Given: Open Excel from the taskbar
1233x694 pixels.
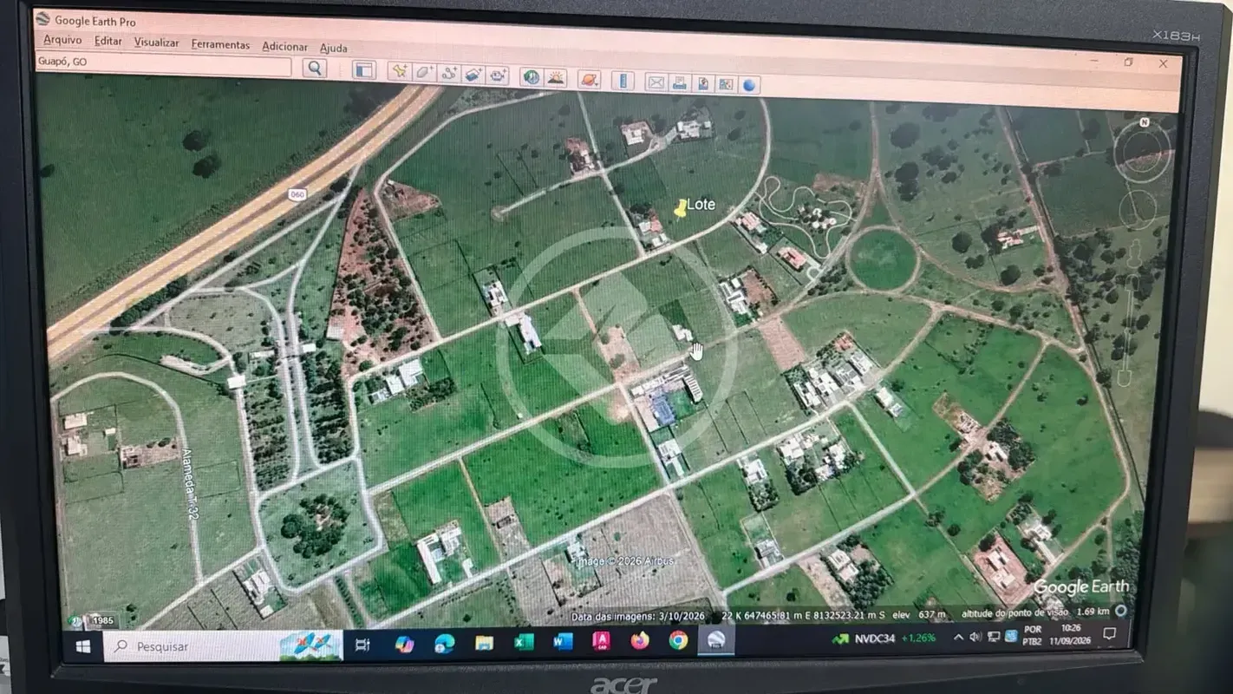Looking at the screenshot, I should pos(524,642).
